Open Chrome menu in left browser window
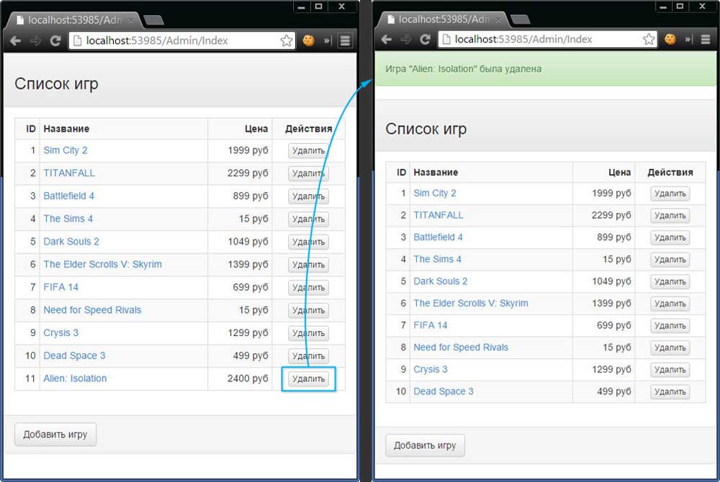Viewport: 720px width, 482px height. [345, 40]
